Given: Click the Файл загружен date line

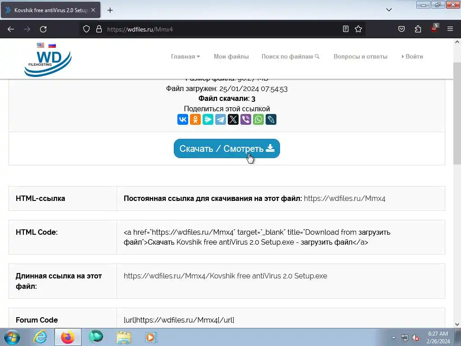Looking at the screenshot, I should tap(227, 89).
